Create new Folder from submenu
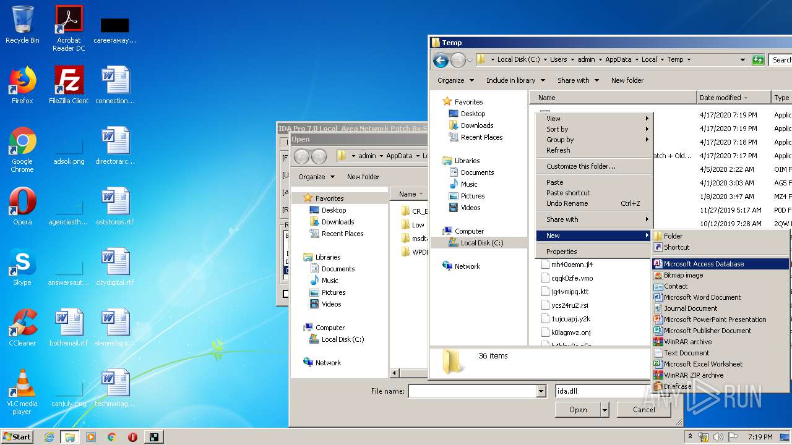 pos(721,236)
